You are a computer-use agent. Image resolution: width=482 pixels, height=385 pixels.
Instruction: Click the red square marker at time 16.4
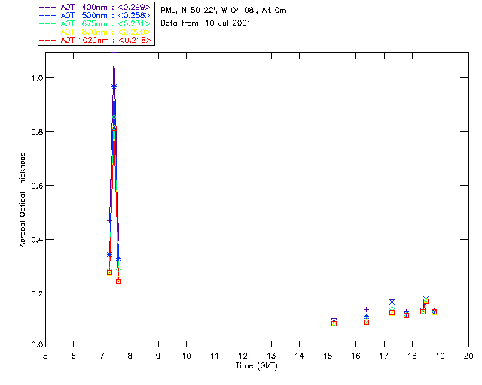367,322
